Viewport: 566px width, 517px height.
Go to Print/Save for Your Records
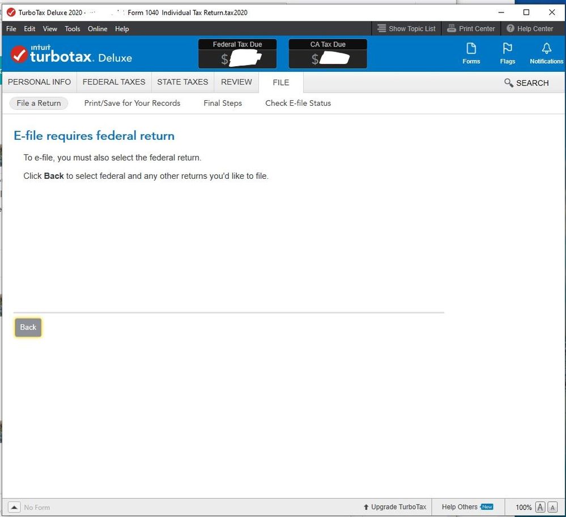click(x=132, y=103)
